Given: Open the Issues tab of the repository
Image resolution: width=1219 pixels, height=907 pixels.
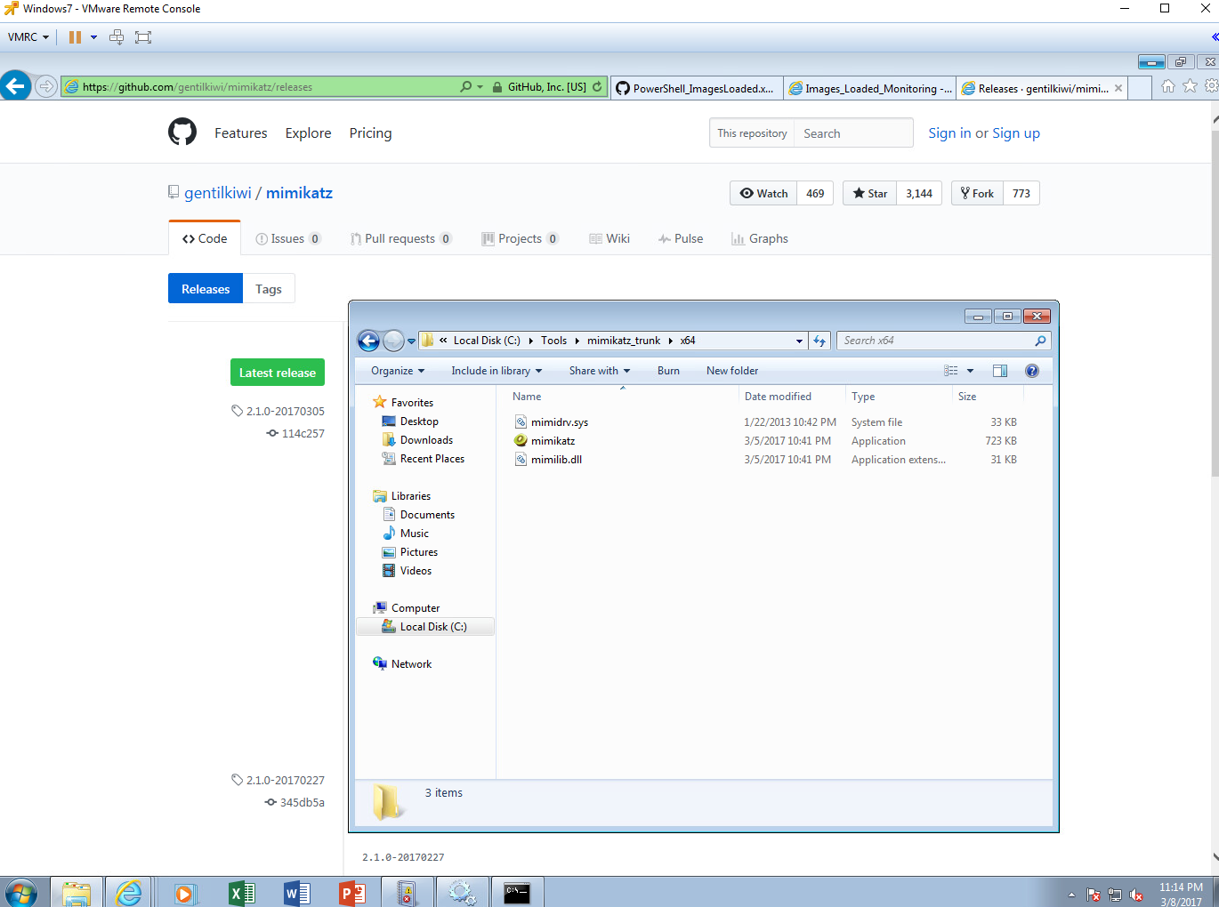Looking at the screenshot, I should coord(287,238).
